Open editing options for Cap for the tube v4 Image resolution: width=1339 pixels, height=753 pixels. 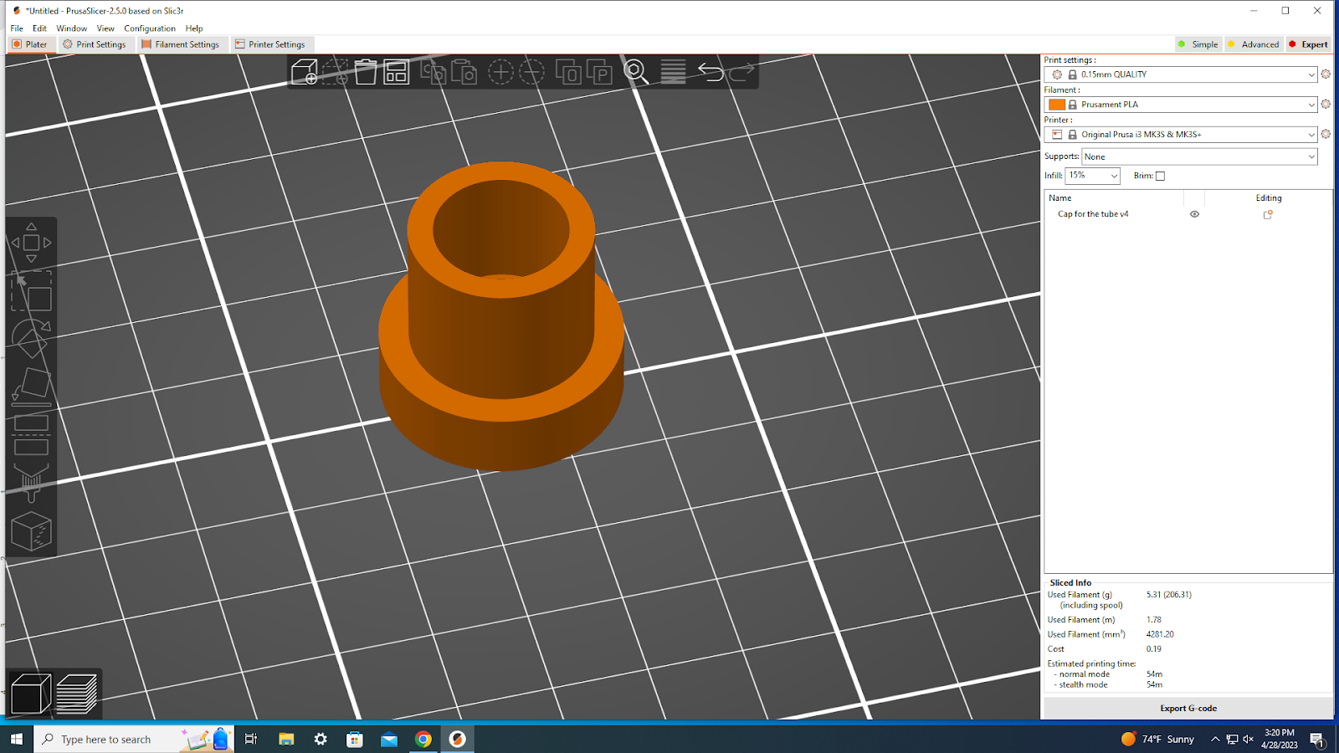1268,214
